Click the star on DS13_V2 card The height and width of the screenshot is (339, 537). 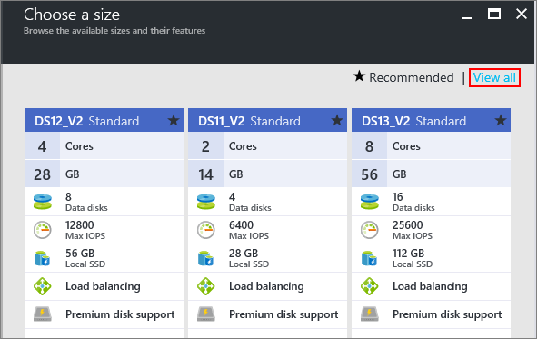coord(501,120)
